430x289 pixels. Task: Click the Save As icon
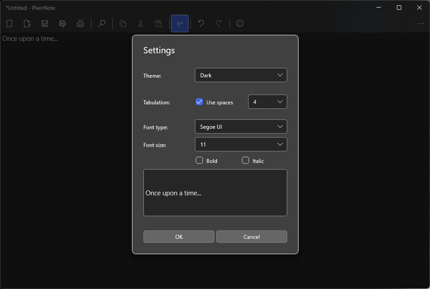pos(62,23)
